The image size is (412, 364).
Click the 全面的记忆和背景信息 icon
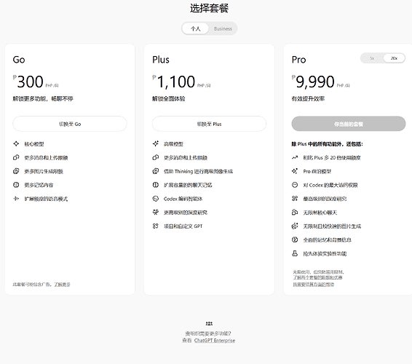click(295, 240)
